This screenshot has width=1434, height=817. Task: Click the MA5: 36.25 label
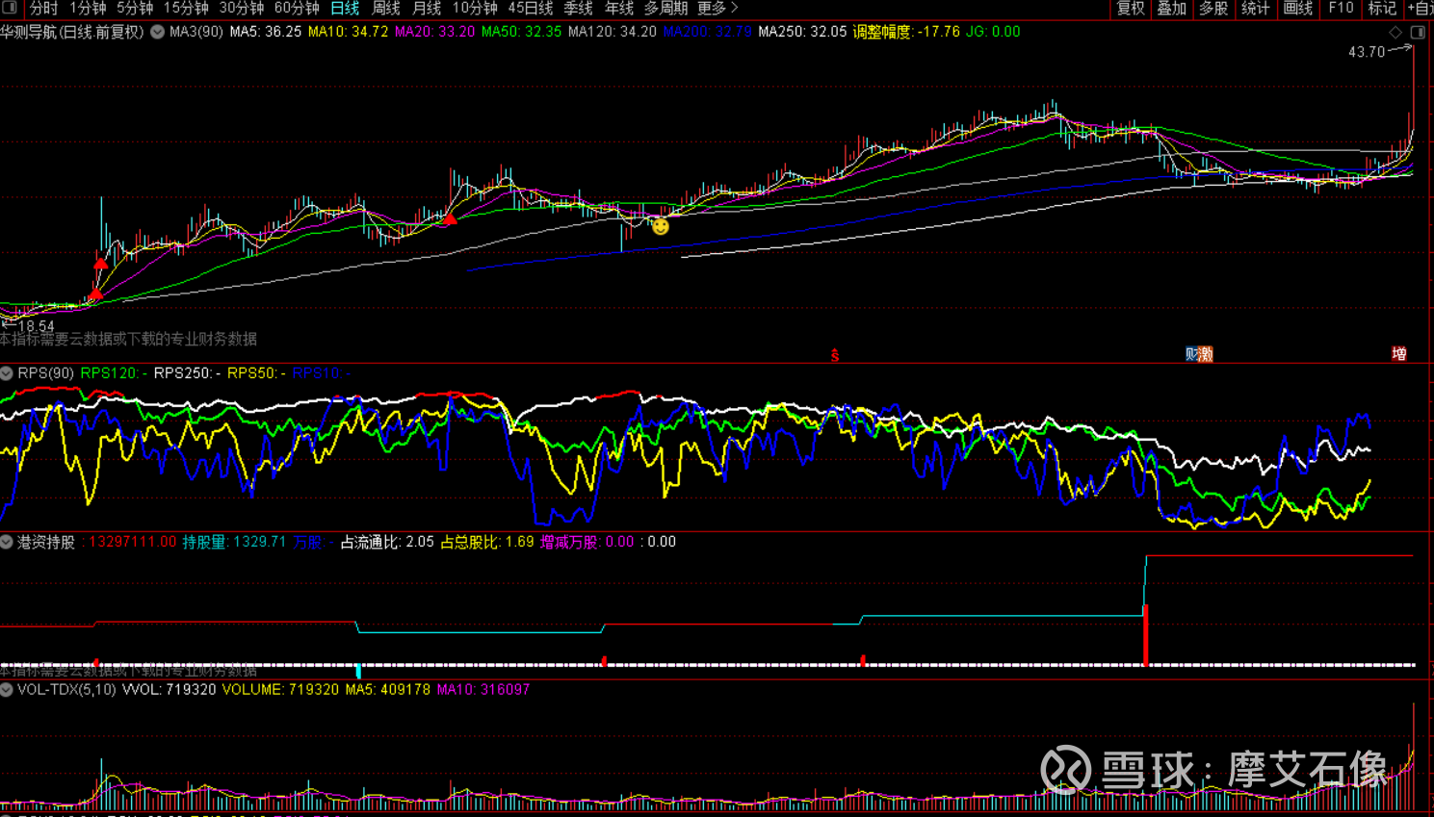point(266,32)
